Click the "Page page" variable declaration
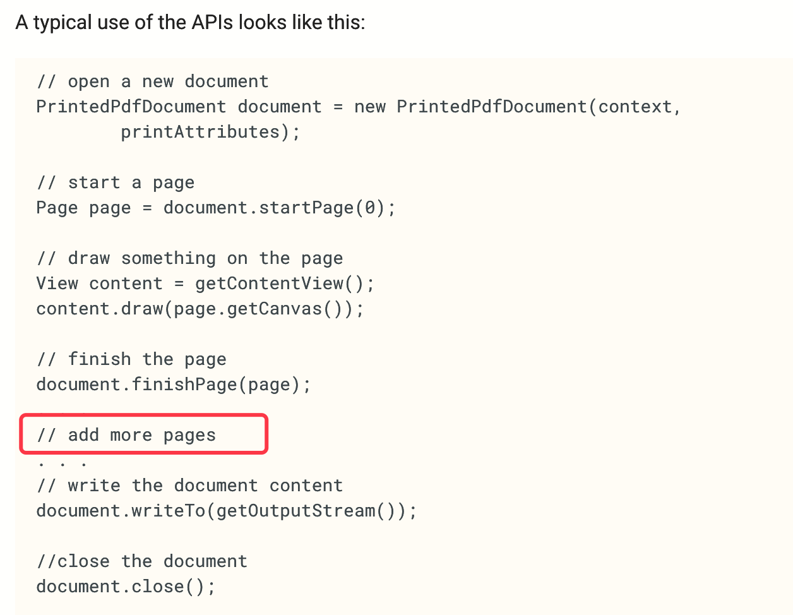 coord(84,208)
